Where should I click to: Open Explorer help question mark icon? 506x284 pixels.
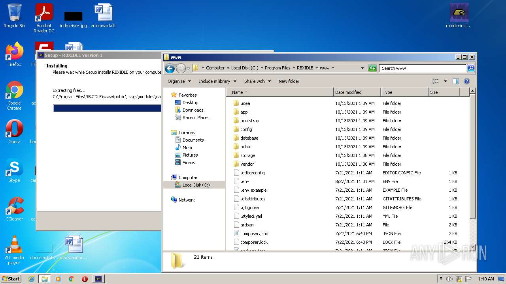466,81
